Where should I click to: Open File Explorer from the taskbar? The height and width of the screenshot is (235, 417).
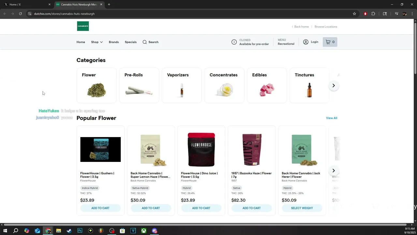[59, 231]
